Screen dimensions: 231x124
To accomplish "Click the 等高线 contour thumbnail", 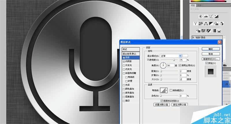I will (163, 90).
